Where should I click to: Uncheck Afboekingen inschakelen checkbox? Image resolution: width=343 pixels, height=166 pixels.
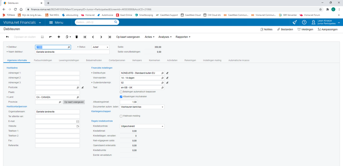click(x=121, y=97)
